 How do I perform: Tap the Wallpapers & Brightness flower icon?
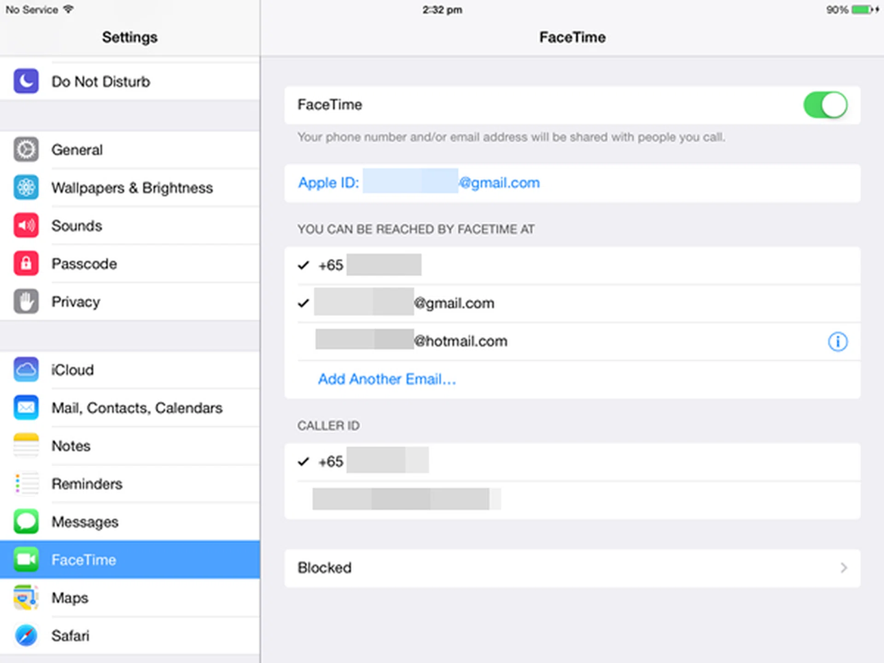click(x=26, y=188)
